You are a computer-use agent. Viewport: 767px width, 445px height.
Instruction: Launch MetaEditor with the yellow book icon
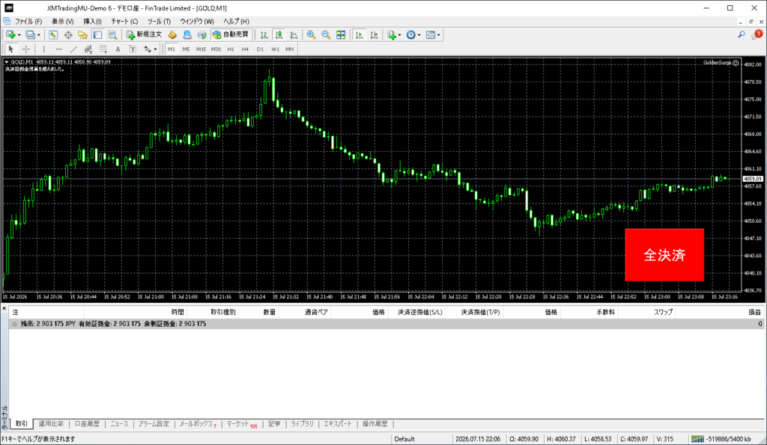pos(172,34)
